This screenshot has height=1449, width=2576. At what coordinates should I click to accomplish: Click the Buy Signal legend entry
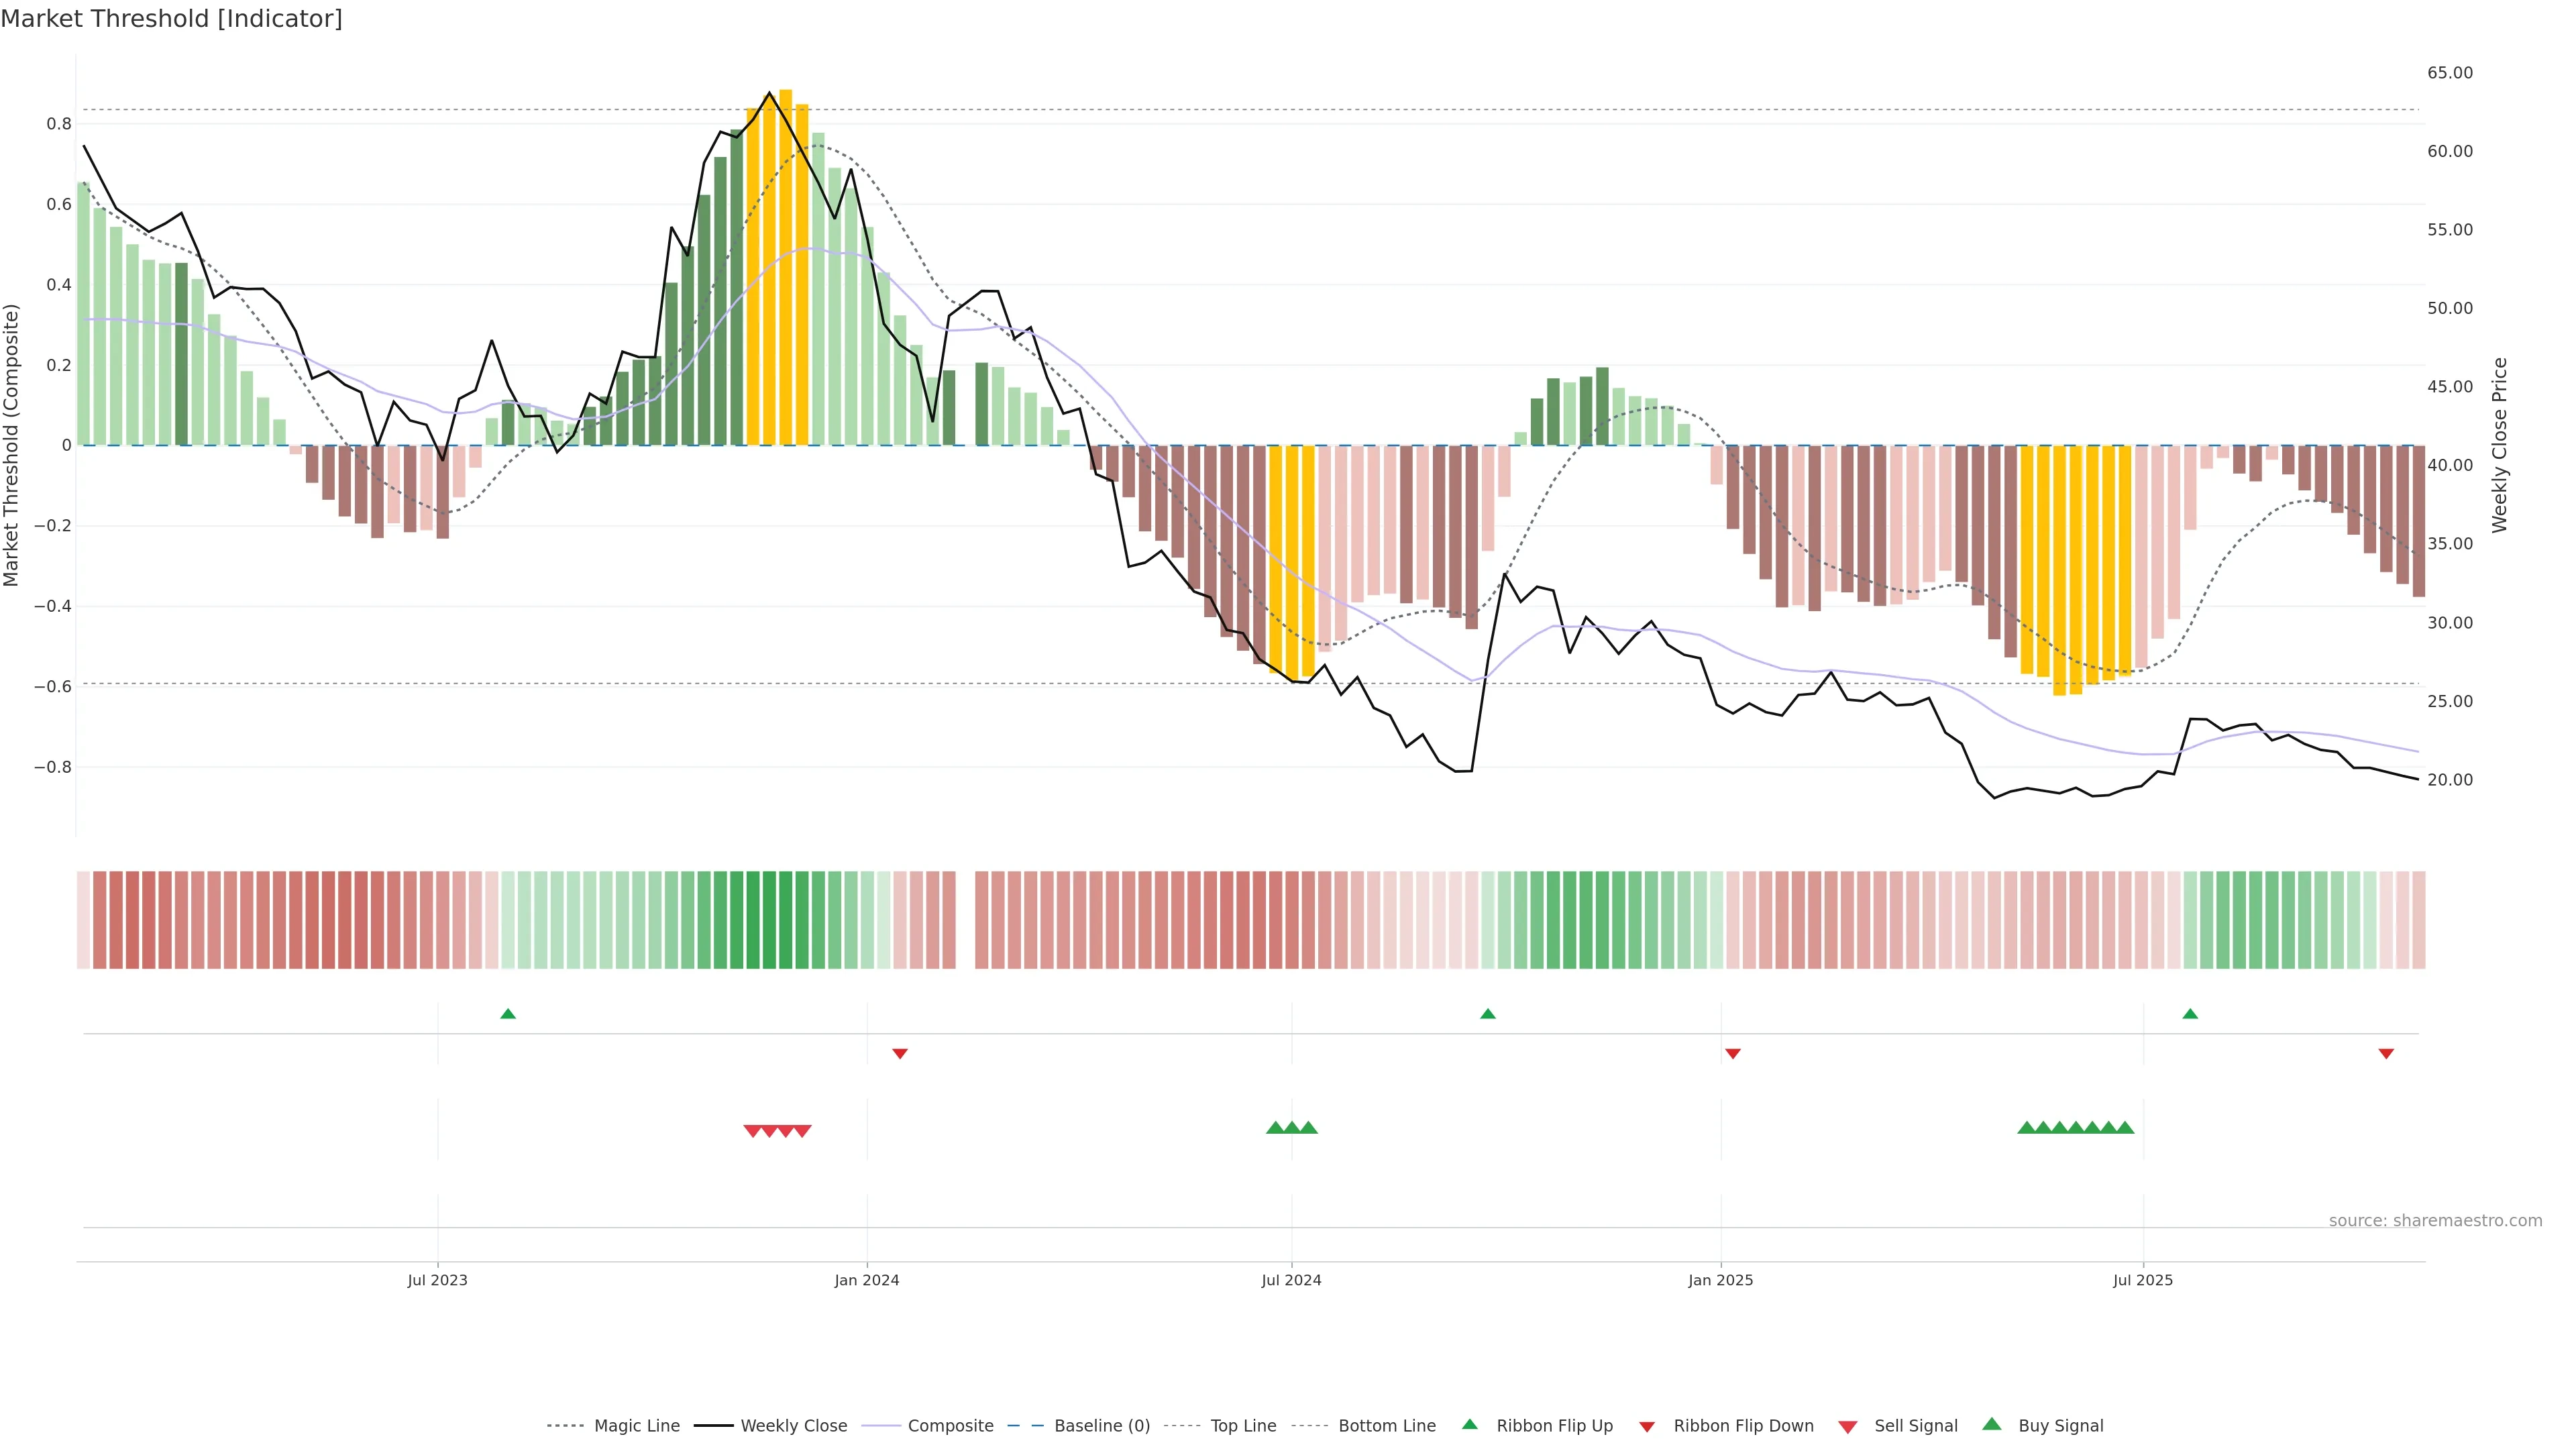coord(2060,1426)
